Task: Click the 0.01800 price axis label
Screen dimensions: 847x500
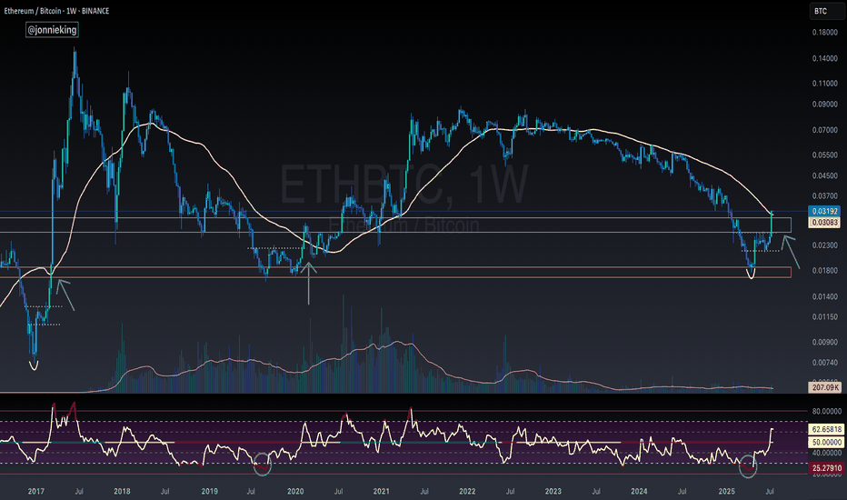Action: (x=825, y=271)
